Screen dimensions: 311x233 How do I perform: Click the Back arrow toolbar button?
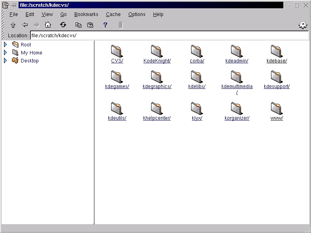pyautogui.click(x=25, y=25)
